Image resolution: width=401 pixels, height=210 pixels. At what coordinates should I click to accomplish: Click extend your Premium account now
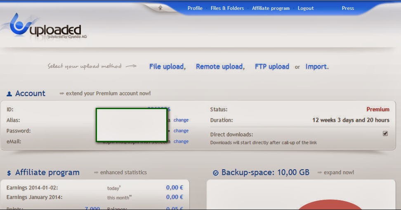[x=108, y=93]
